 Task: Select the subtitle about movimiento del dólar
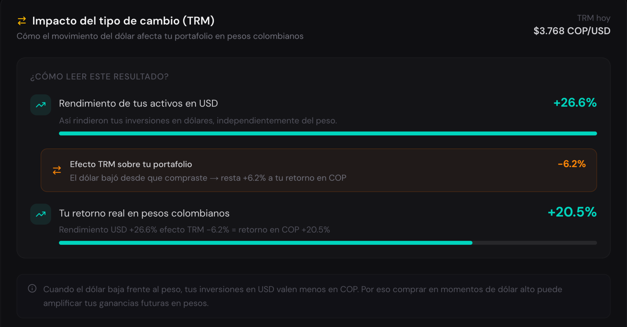(x=160, y=36)
